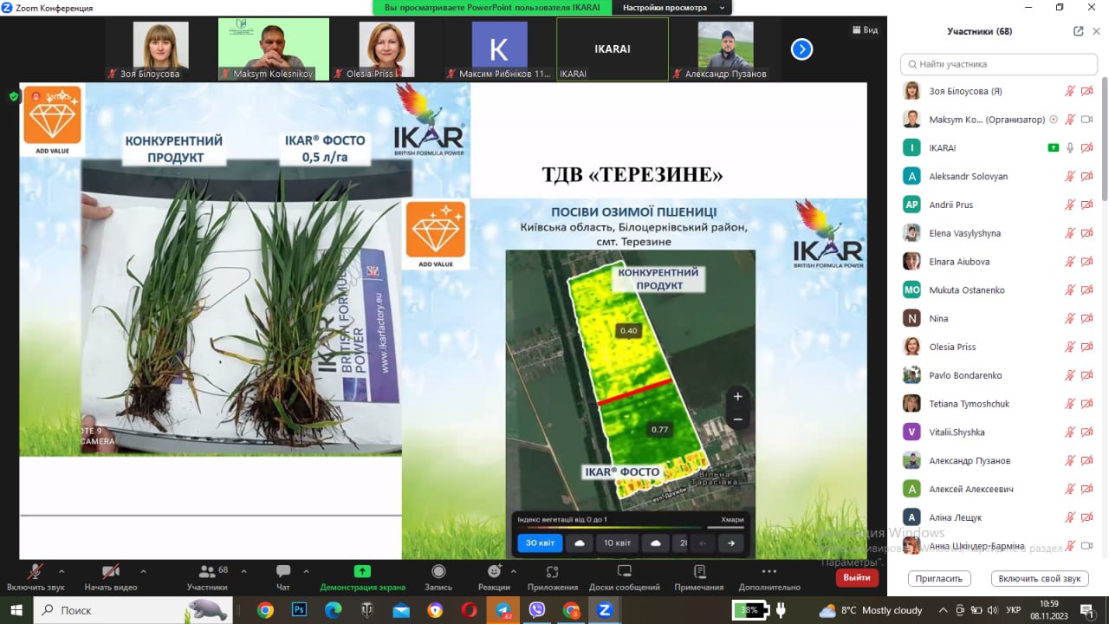Viewport: 1109px width, 624px height.
Task: Click muted mic icon in Maksym Ko... row
Action: pos(1070,120)
